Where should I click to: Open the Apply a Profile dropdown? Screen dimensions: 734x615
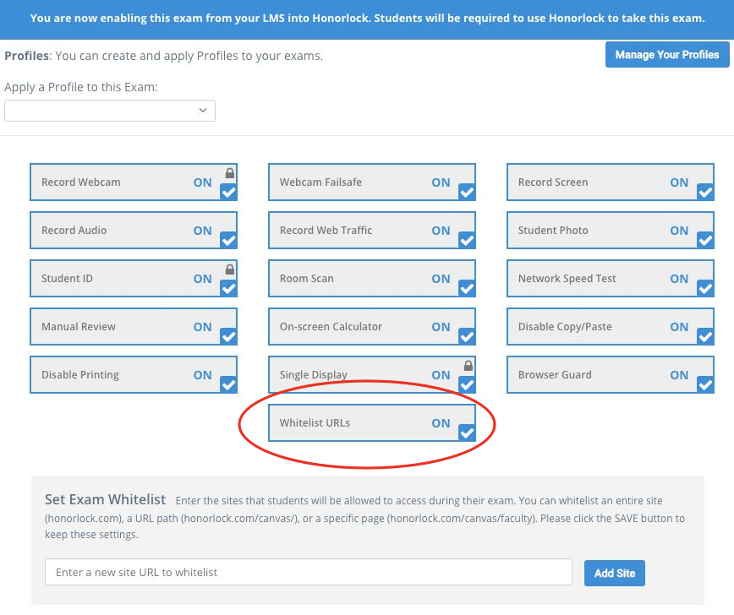coord(110,111)
